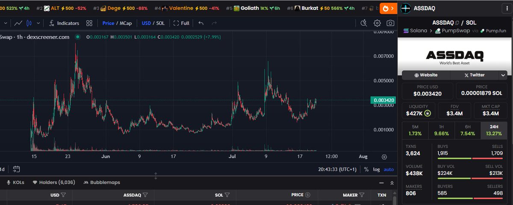Open the Bubblemaps tab

pos(102,182)
